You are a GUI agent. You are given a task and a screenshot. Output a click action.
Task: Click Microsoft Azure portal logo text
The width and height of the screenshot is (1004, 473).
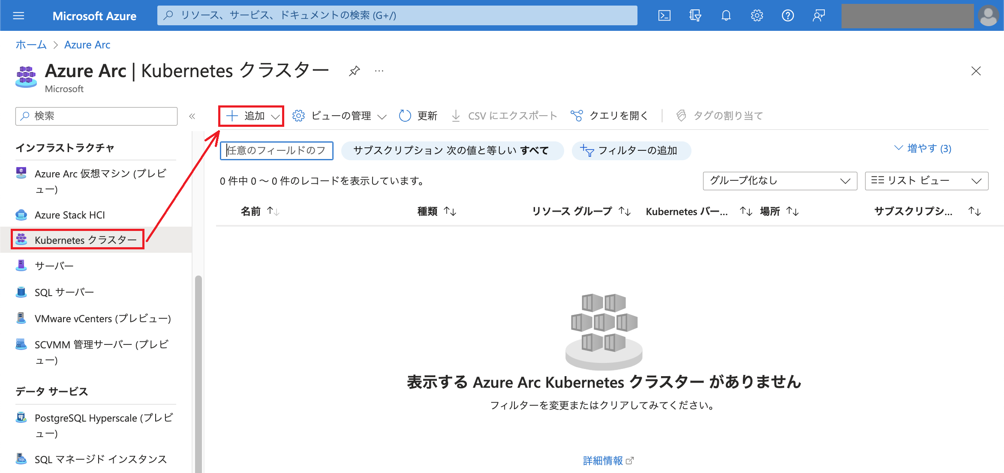click(x=94, y=16)
